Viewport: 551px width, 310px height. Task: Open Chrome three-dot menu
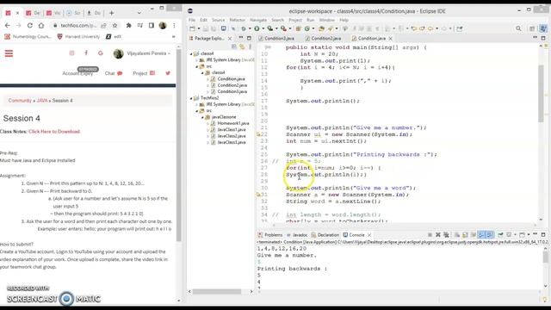pyautogui.click(x=174, y=25)
